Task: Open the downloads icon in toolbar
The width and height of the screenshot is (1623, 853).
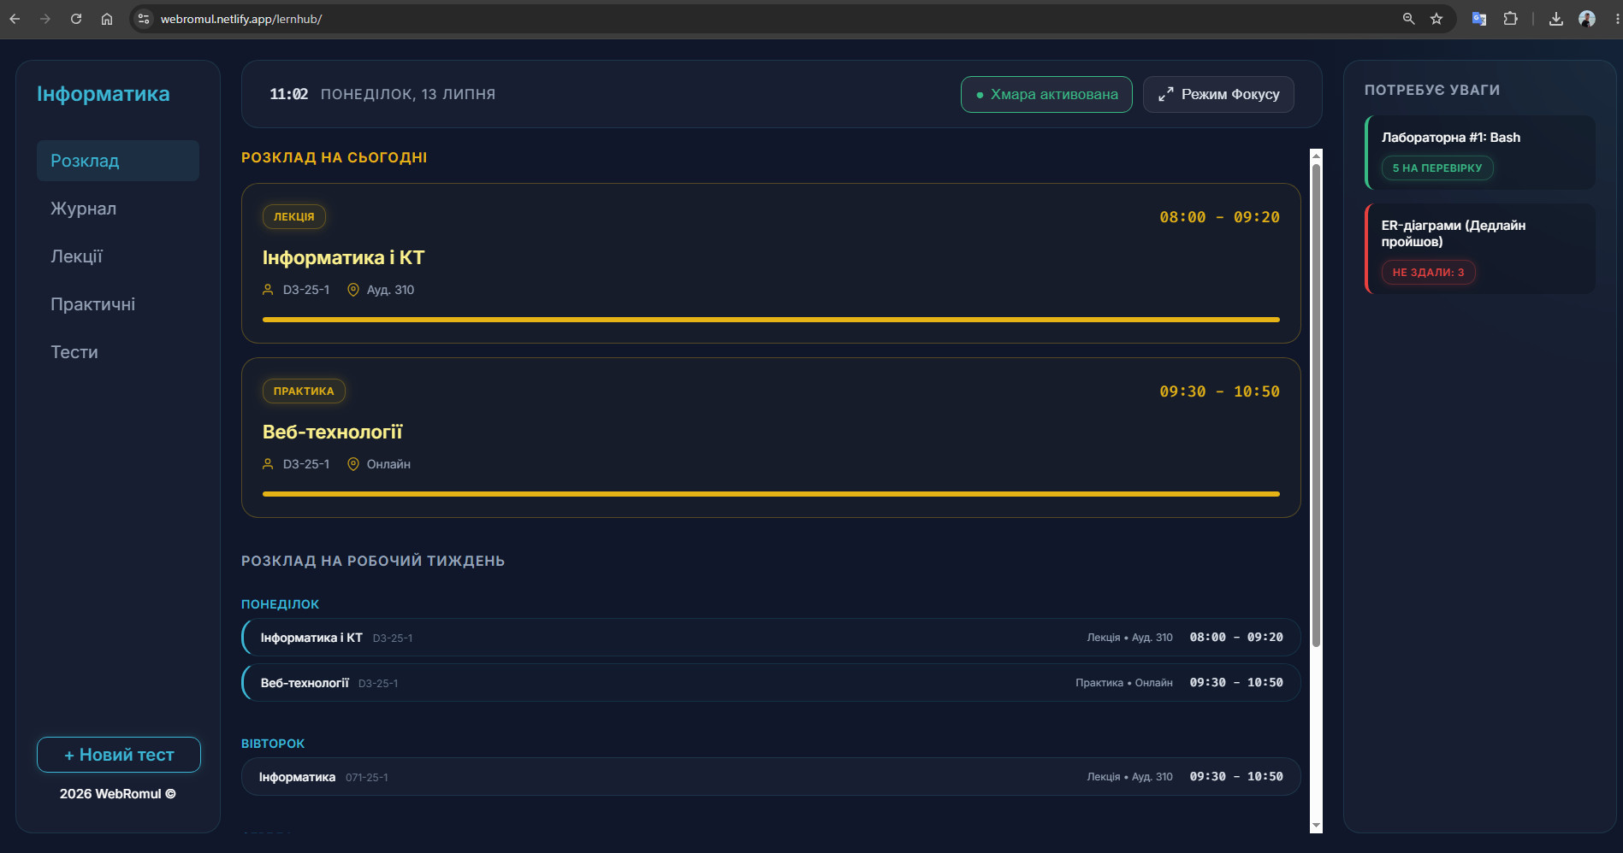Action: click(x=1556, y=19)
